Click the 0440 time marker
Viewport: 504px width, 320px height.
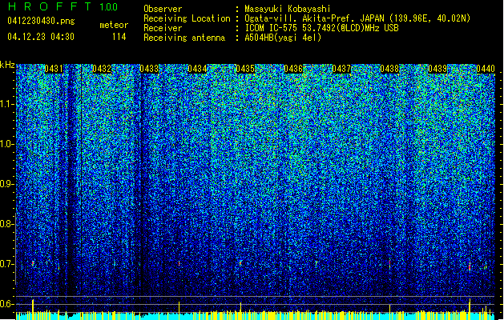point(486,69)
